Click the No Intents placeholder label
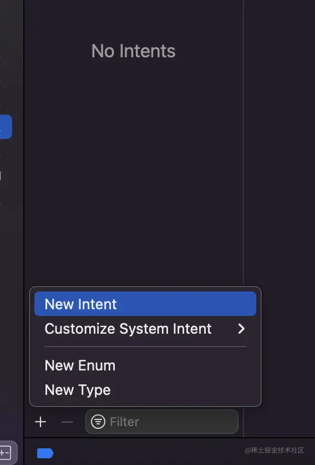 pyautogui.click(x=134, y=51)
